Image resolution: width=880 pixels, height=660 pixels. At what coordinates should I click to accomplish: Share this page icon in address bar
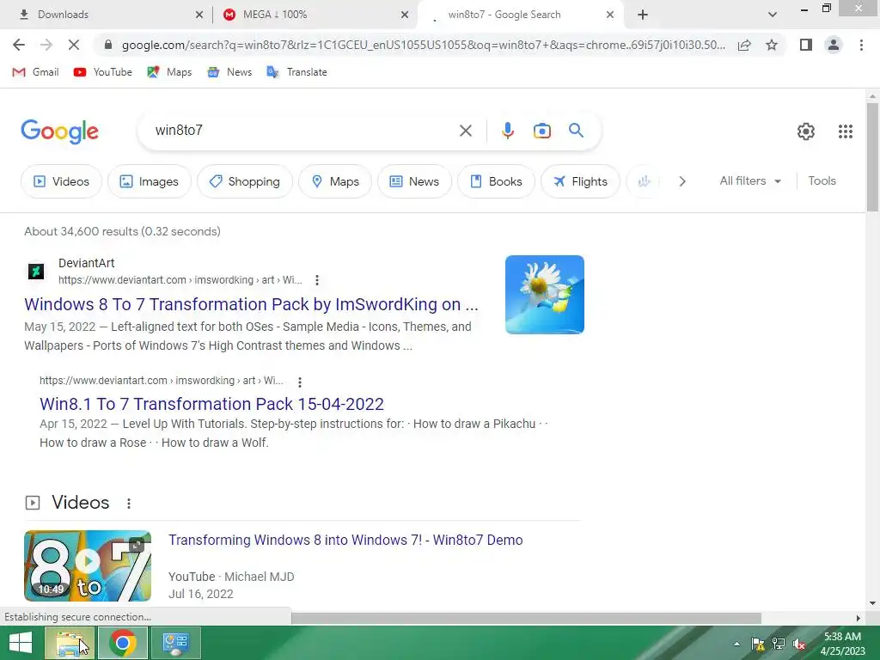744,45
